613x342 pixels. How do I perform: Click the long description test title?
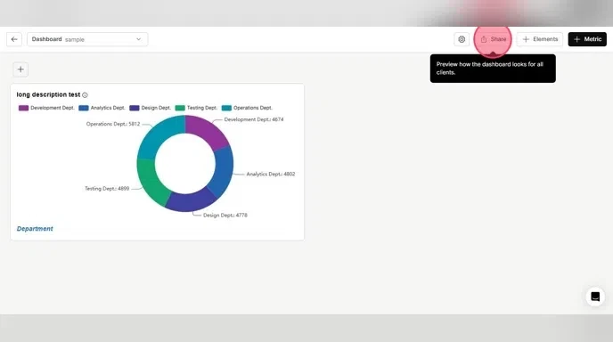[48, 94]
